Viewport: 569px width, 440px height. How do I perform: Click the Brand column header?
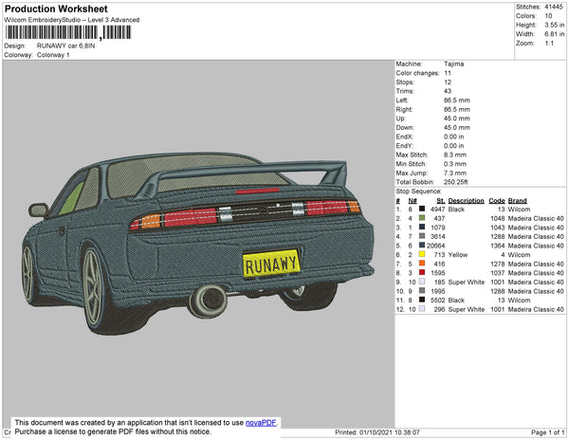[x=516, y=201]
